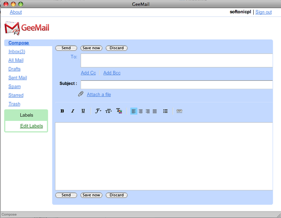Click the Labels panel header

[26, 115]
